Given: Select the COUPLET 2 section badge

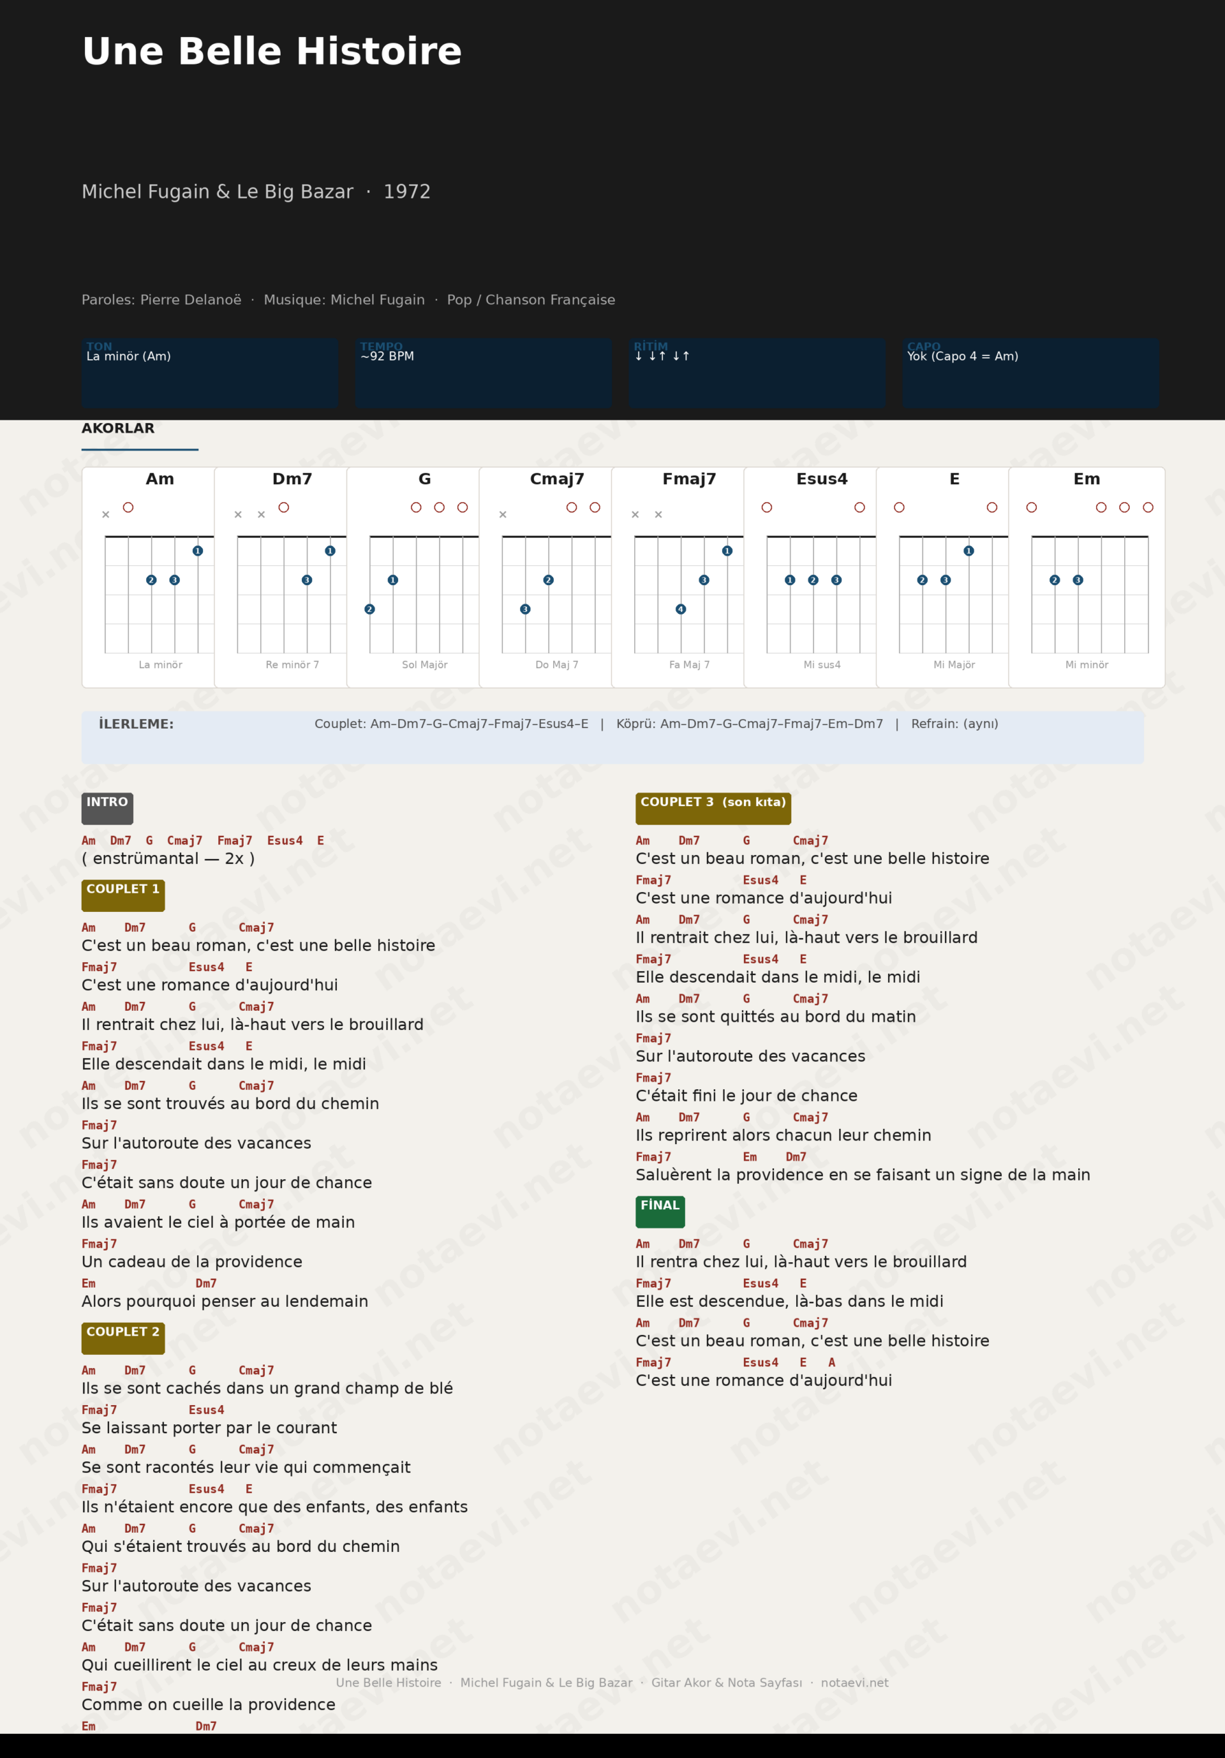Looking at the screenshot, I should 124,1338.
